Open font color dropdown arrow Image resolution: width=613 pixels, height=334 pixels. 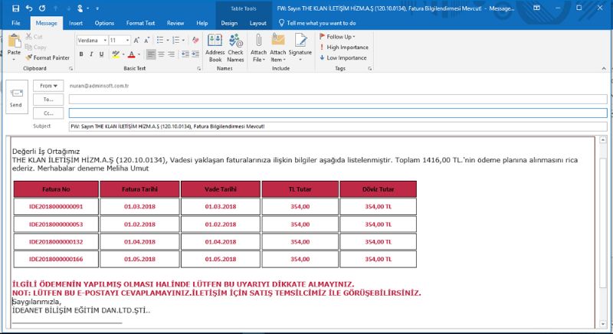139,54
